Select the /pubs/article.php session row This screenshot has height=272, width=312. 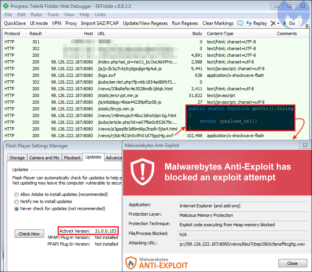[x=94, y=122]
